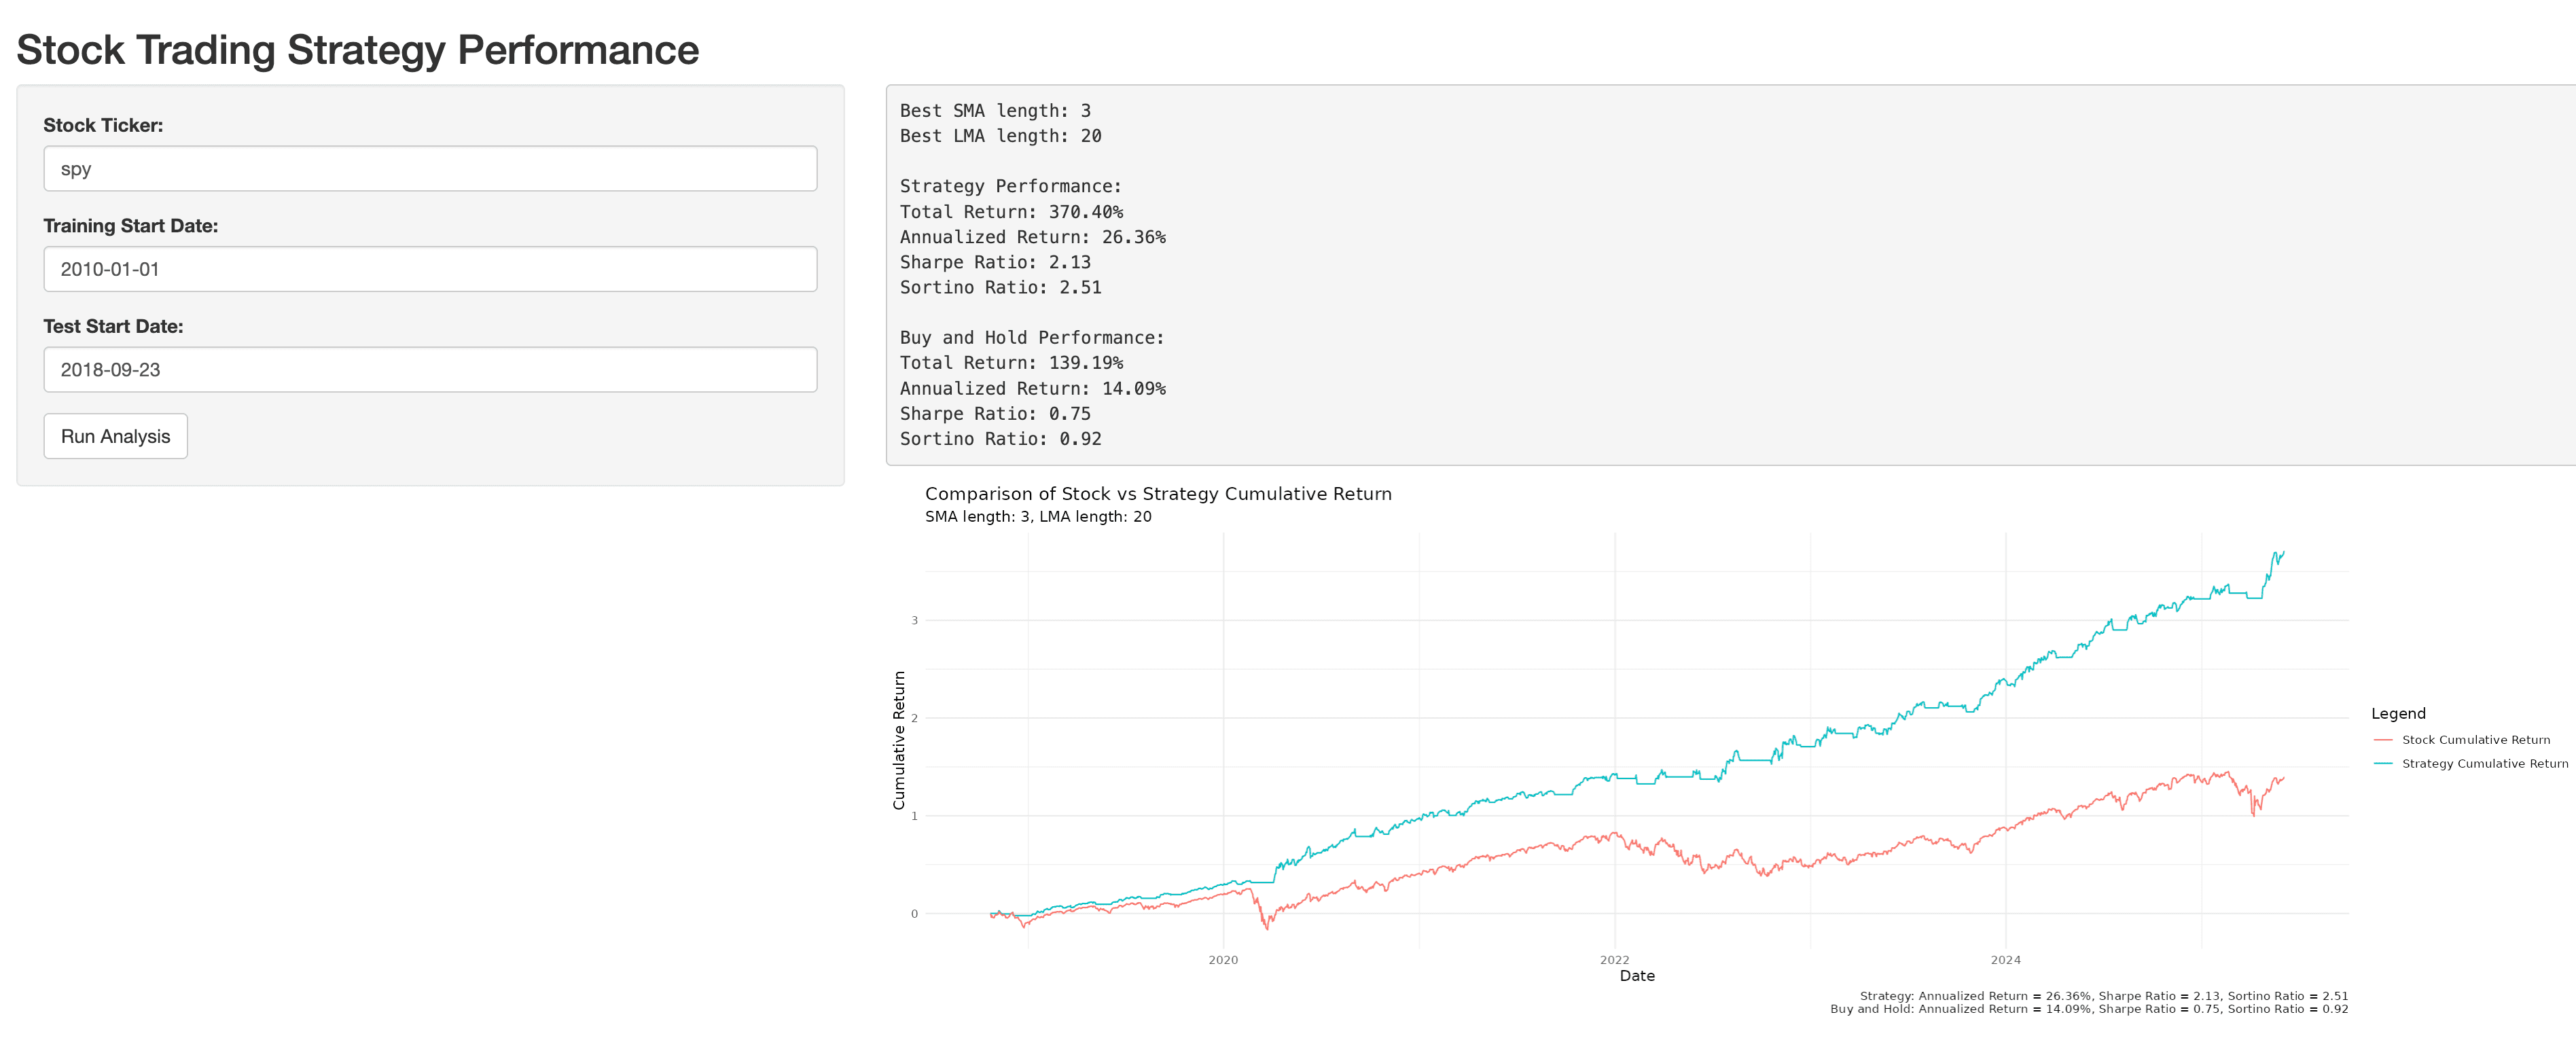
Task: Click the 'Annualized Return: 26.36%' line
Action: coord(1033,237)
